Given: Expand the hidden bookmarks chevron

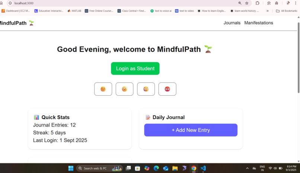Looking at the screenshot, I should click(x=268, y=11).
